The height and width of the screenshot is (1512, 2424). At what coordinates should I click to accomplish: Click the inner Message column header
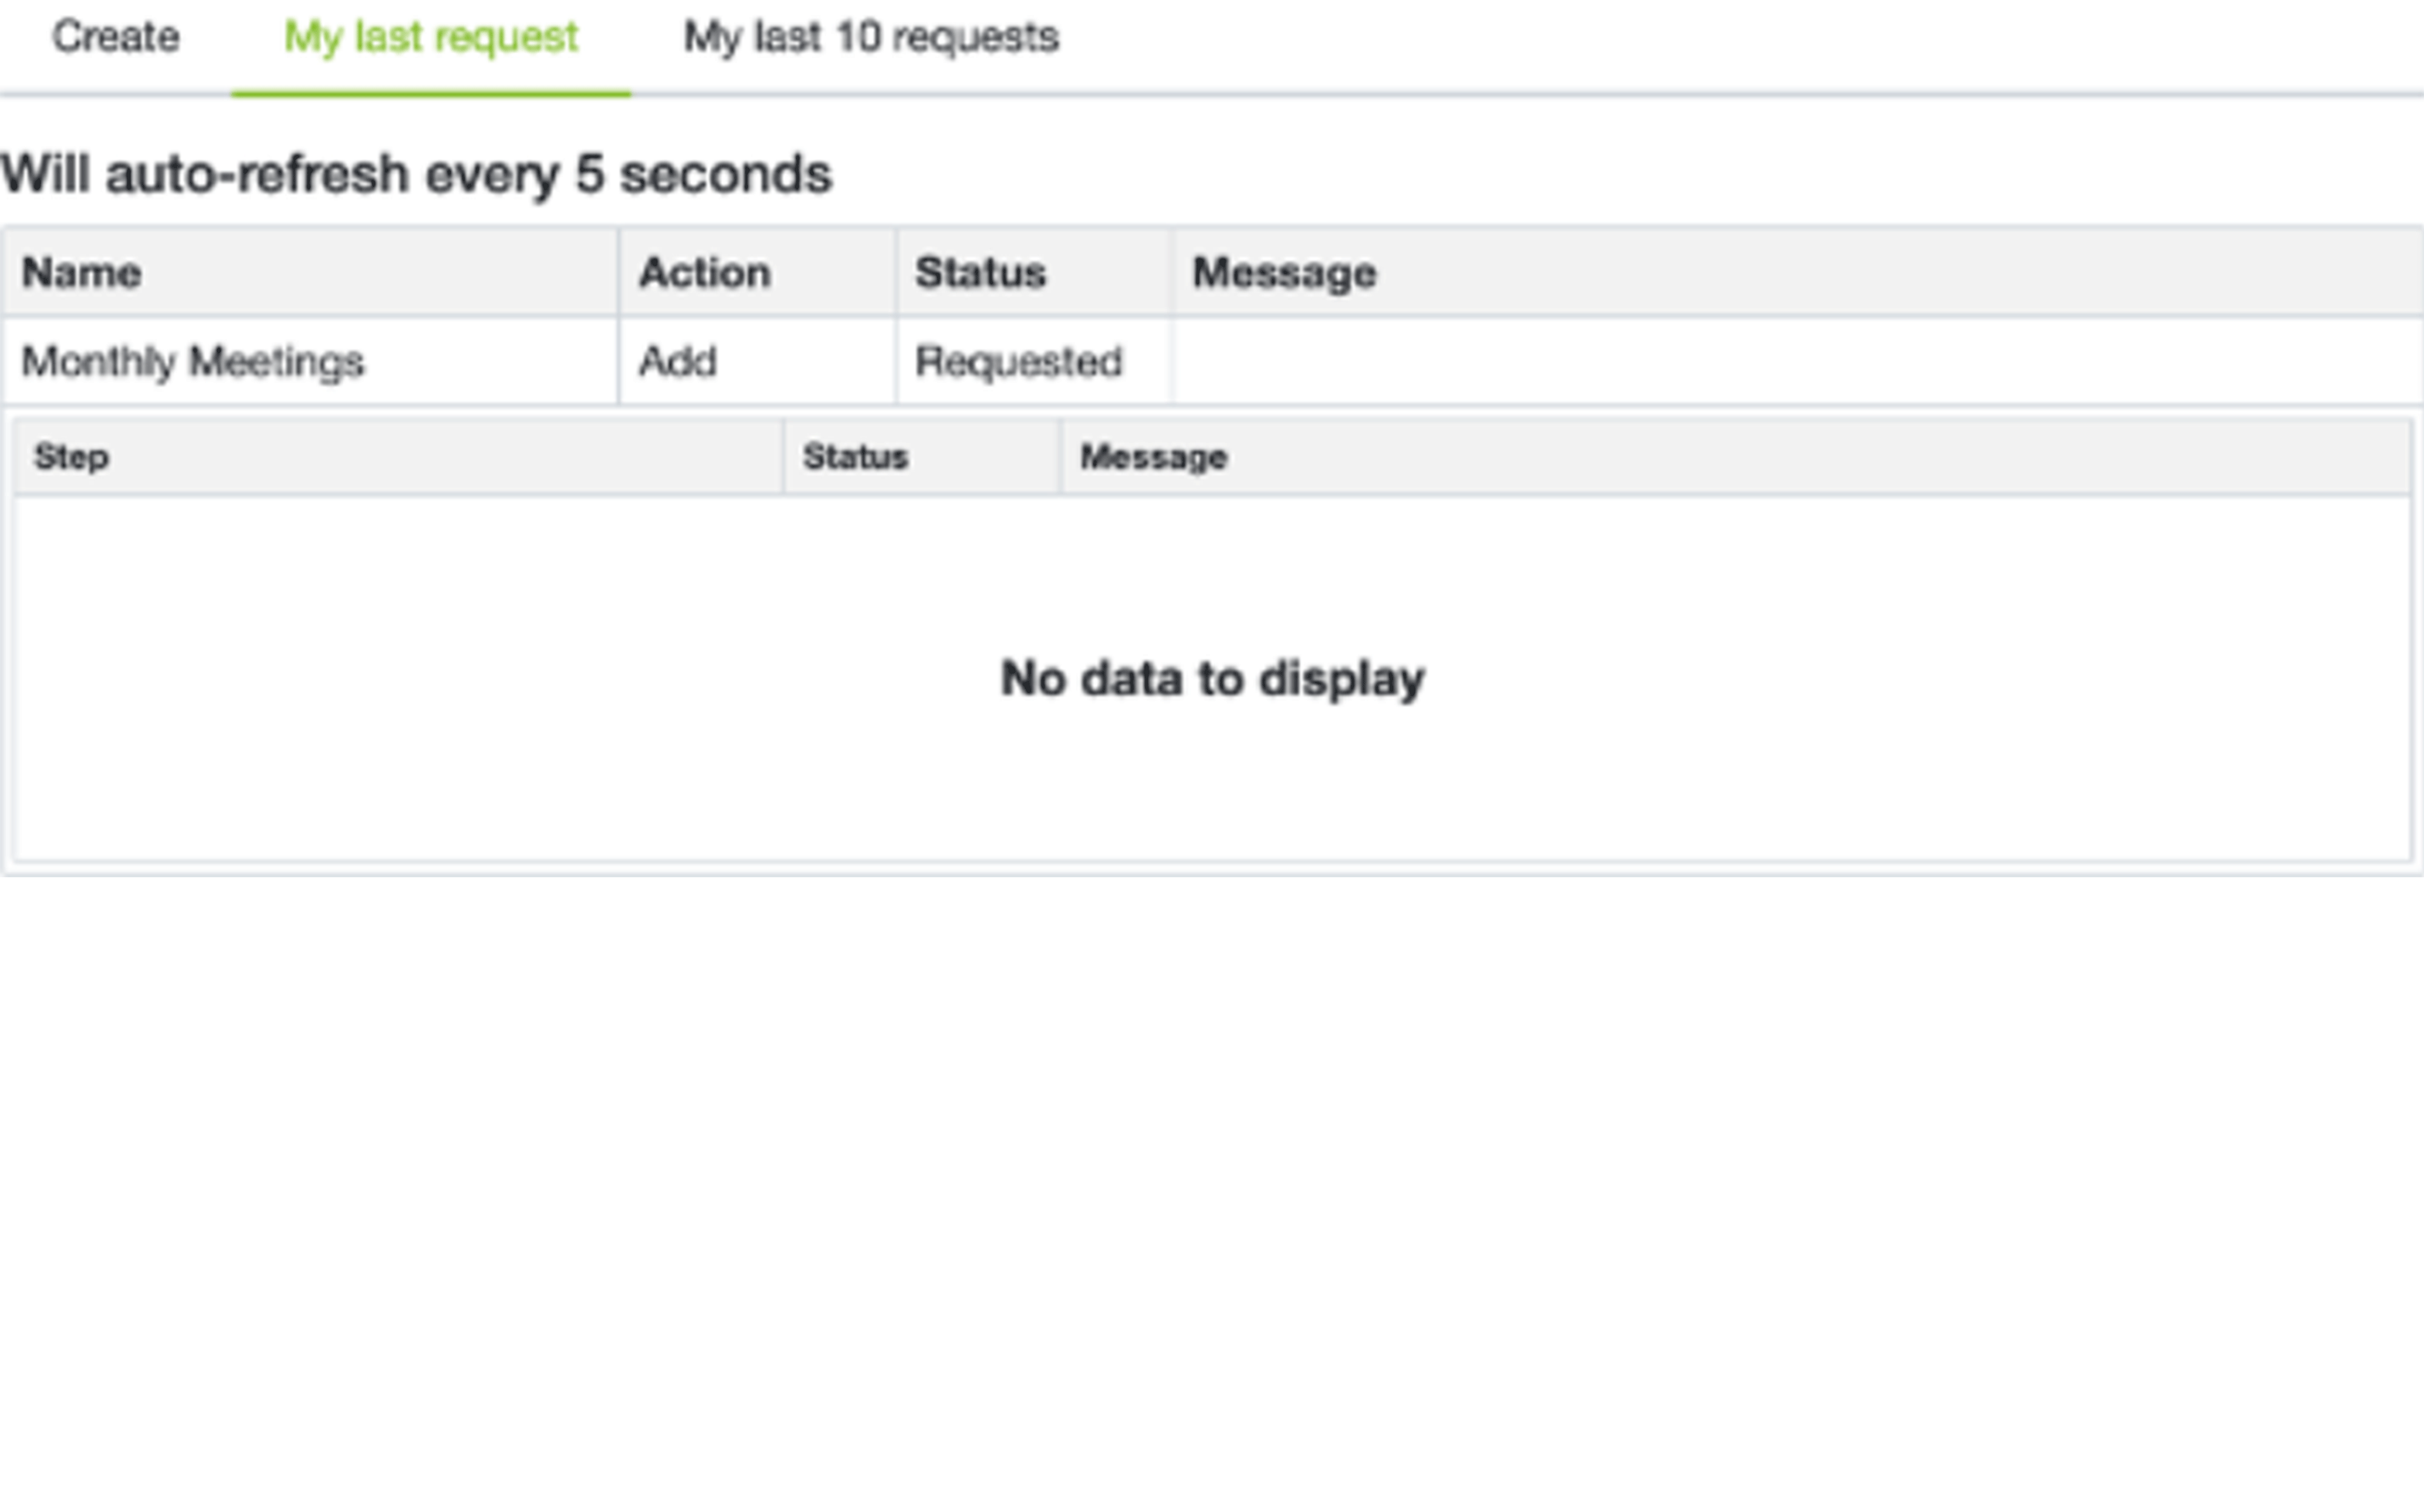[x=1153, y=457]
